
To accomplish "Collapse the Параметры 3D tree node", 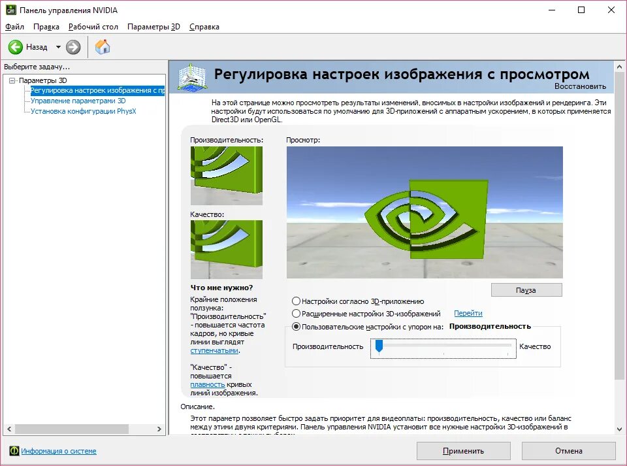I will [12, 80].
